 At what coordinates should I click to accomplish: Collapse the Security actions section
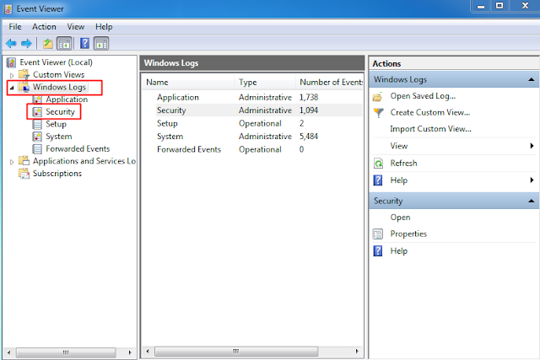pyautogui.click(x=531, y=201)
